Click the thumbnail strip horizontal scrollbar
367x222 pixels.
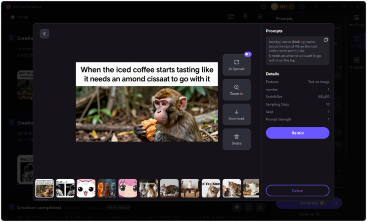click(42, 200)
